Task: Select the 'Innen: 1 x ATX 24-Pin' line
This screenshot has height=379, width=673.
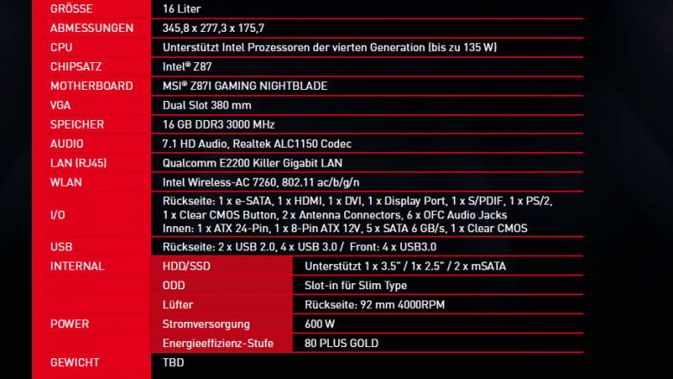Action: (x=345, y=228)
